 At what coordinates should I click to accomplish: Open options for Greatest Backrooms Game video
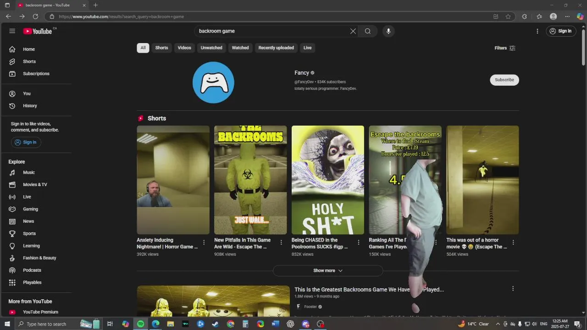click(x=513, y=289)
